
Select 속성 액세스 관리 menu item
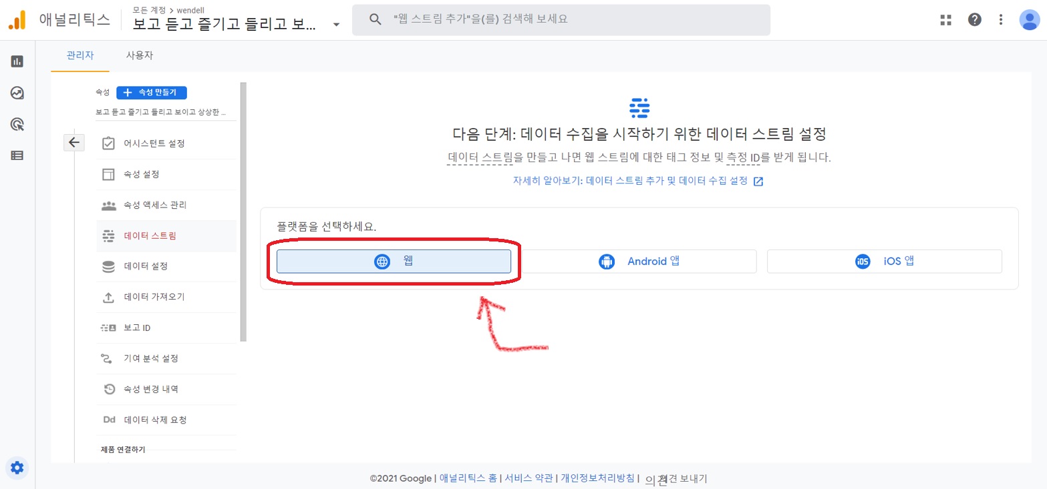(166, 205)
